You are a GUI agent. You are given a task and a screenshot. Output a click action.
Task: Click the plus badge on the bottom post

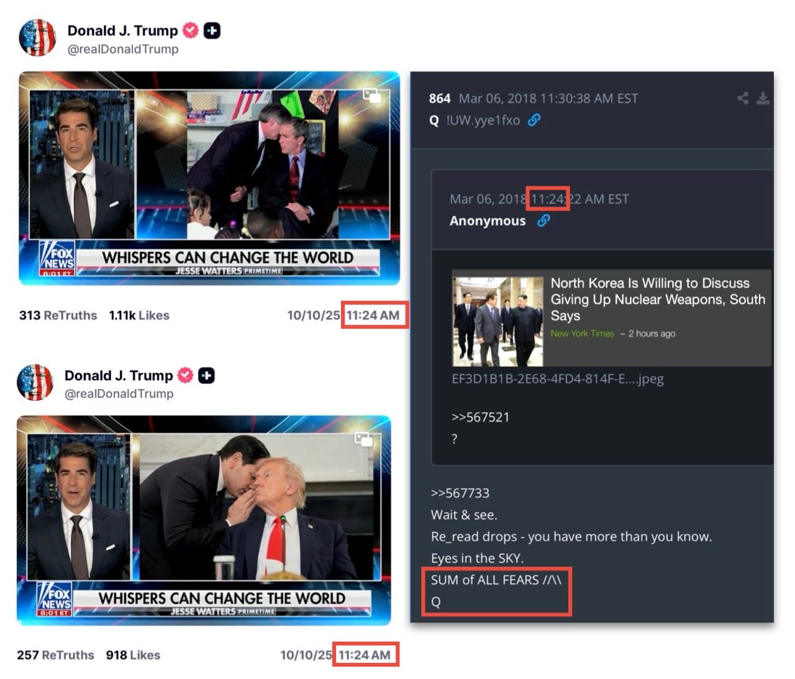(206, 375)
